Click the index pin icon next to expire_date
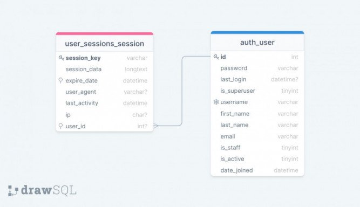 (60, 80)
